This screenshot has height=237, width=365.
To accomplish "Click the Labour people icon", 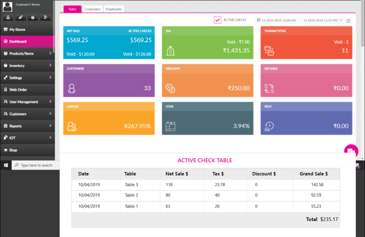I will pos(72,126).
